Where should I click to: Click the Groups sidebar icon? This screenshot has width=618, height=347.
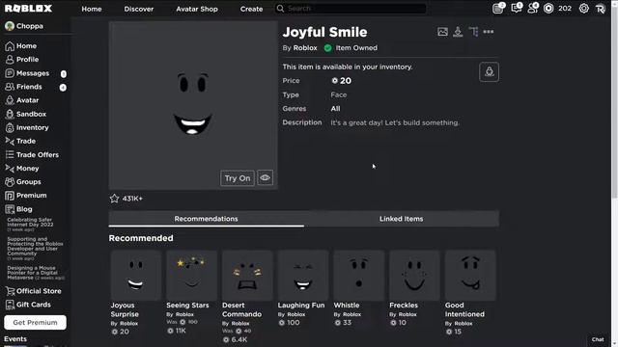pos(10,182)
